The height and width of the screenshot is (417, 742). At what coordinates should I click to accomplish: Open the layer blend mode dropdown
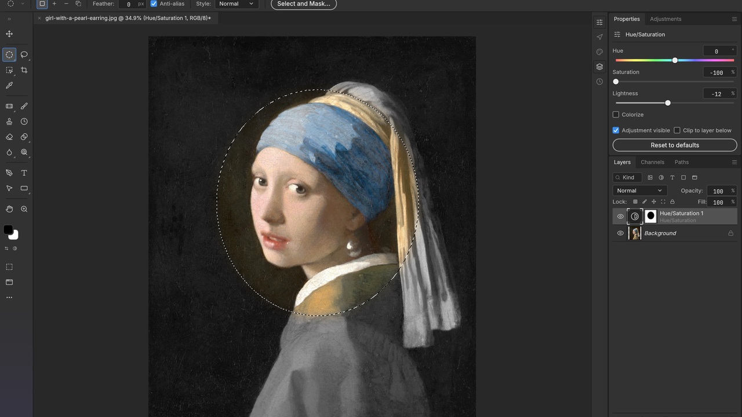tap(640, 191)
